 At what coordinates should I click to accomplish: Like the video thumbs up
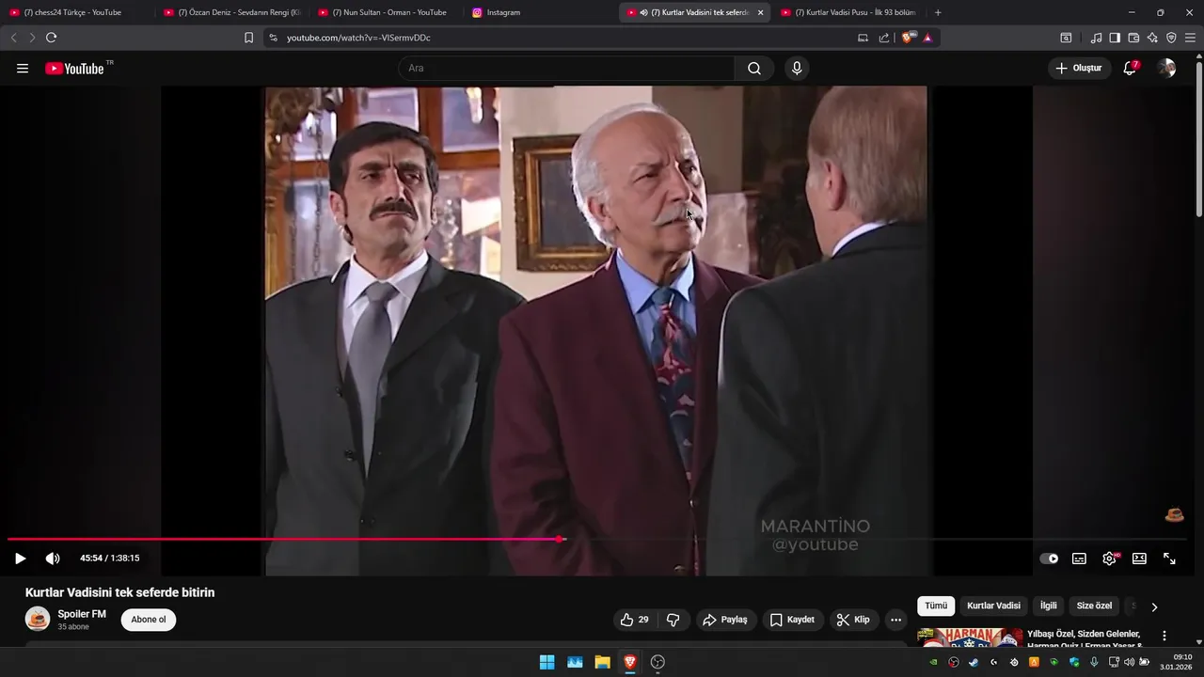(634, 620)
